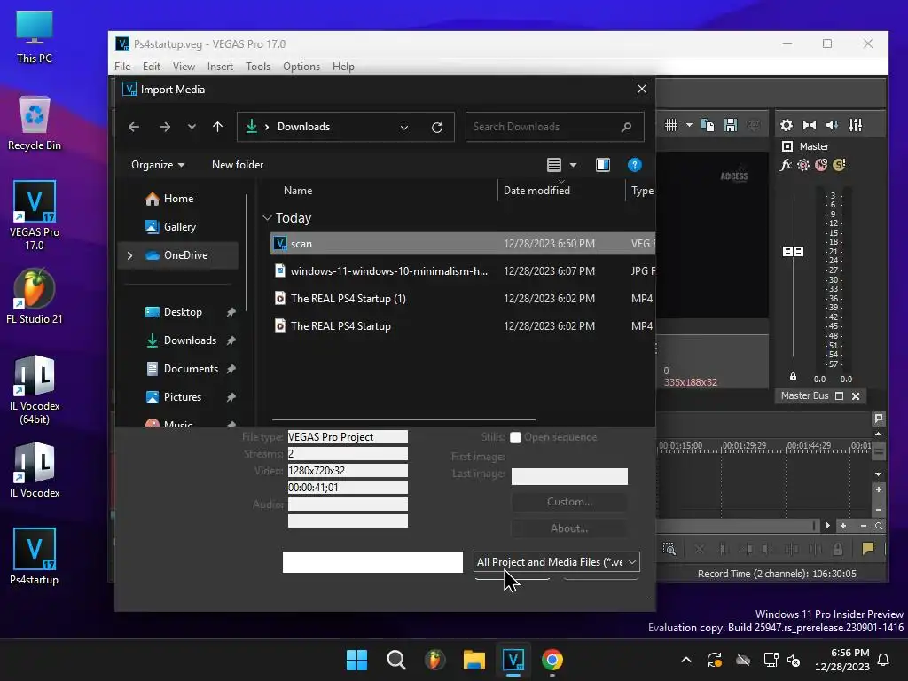Click the About... button

click(x=569, y=528)
